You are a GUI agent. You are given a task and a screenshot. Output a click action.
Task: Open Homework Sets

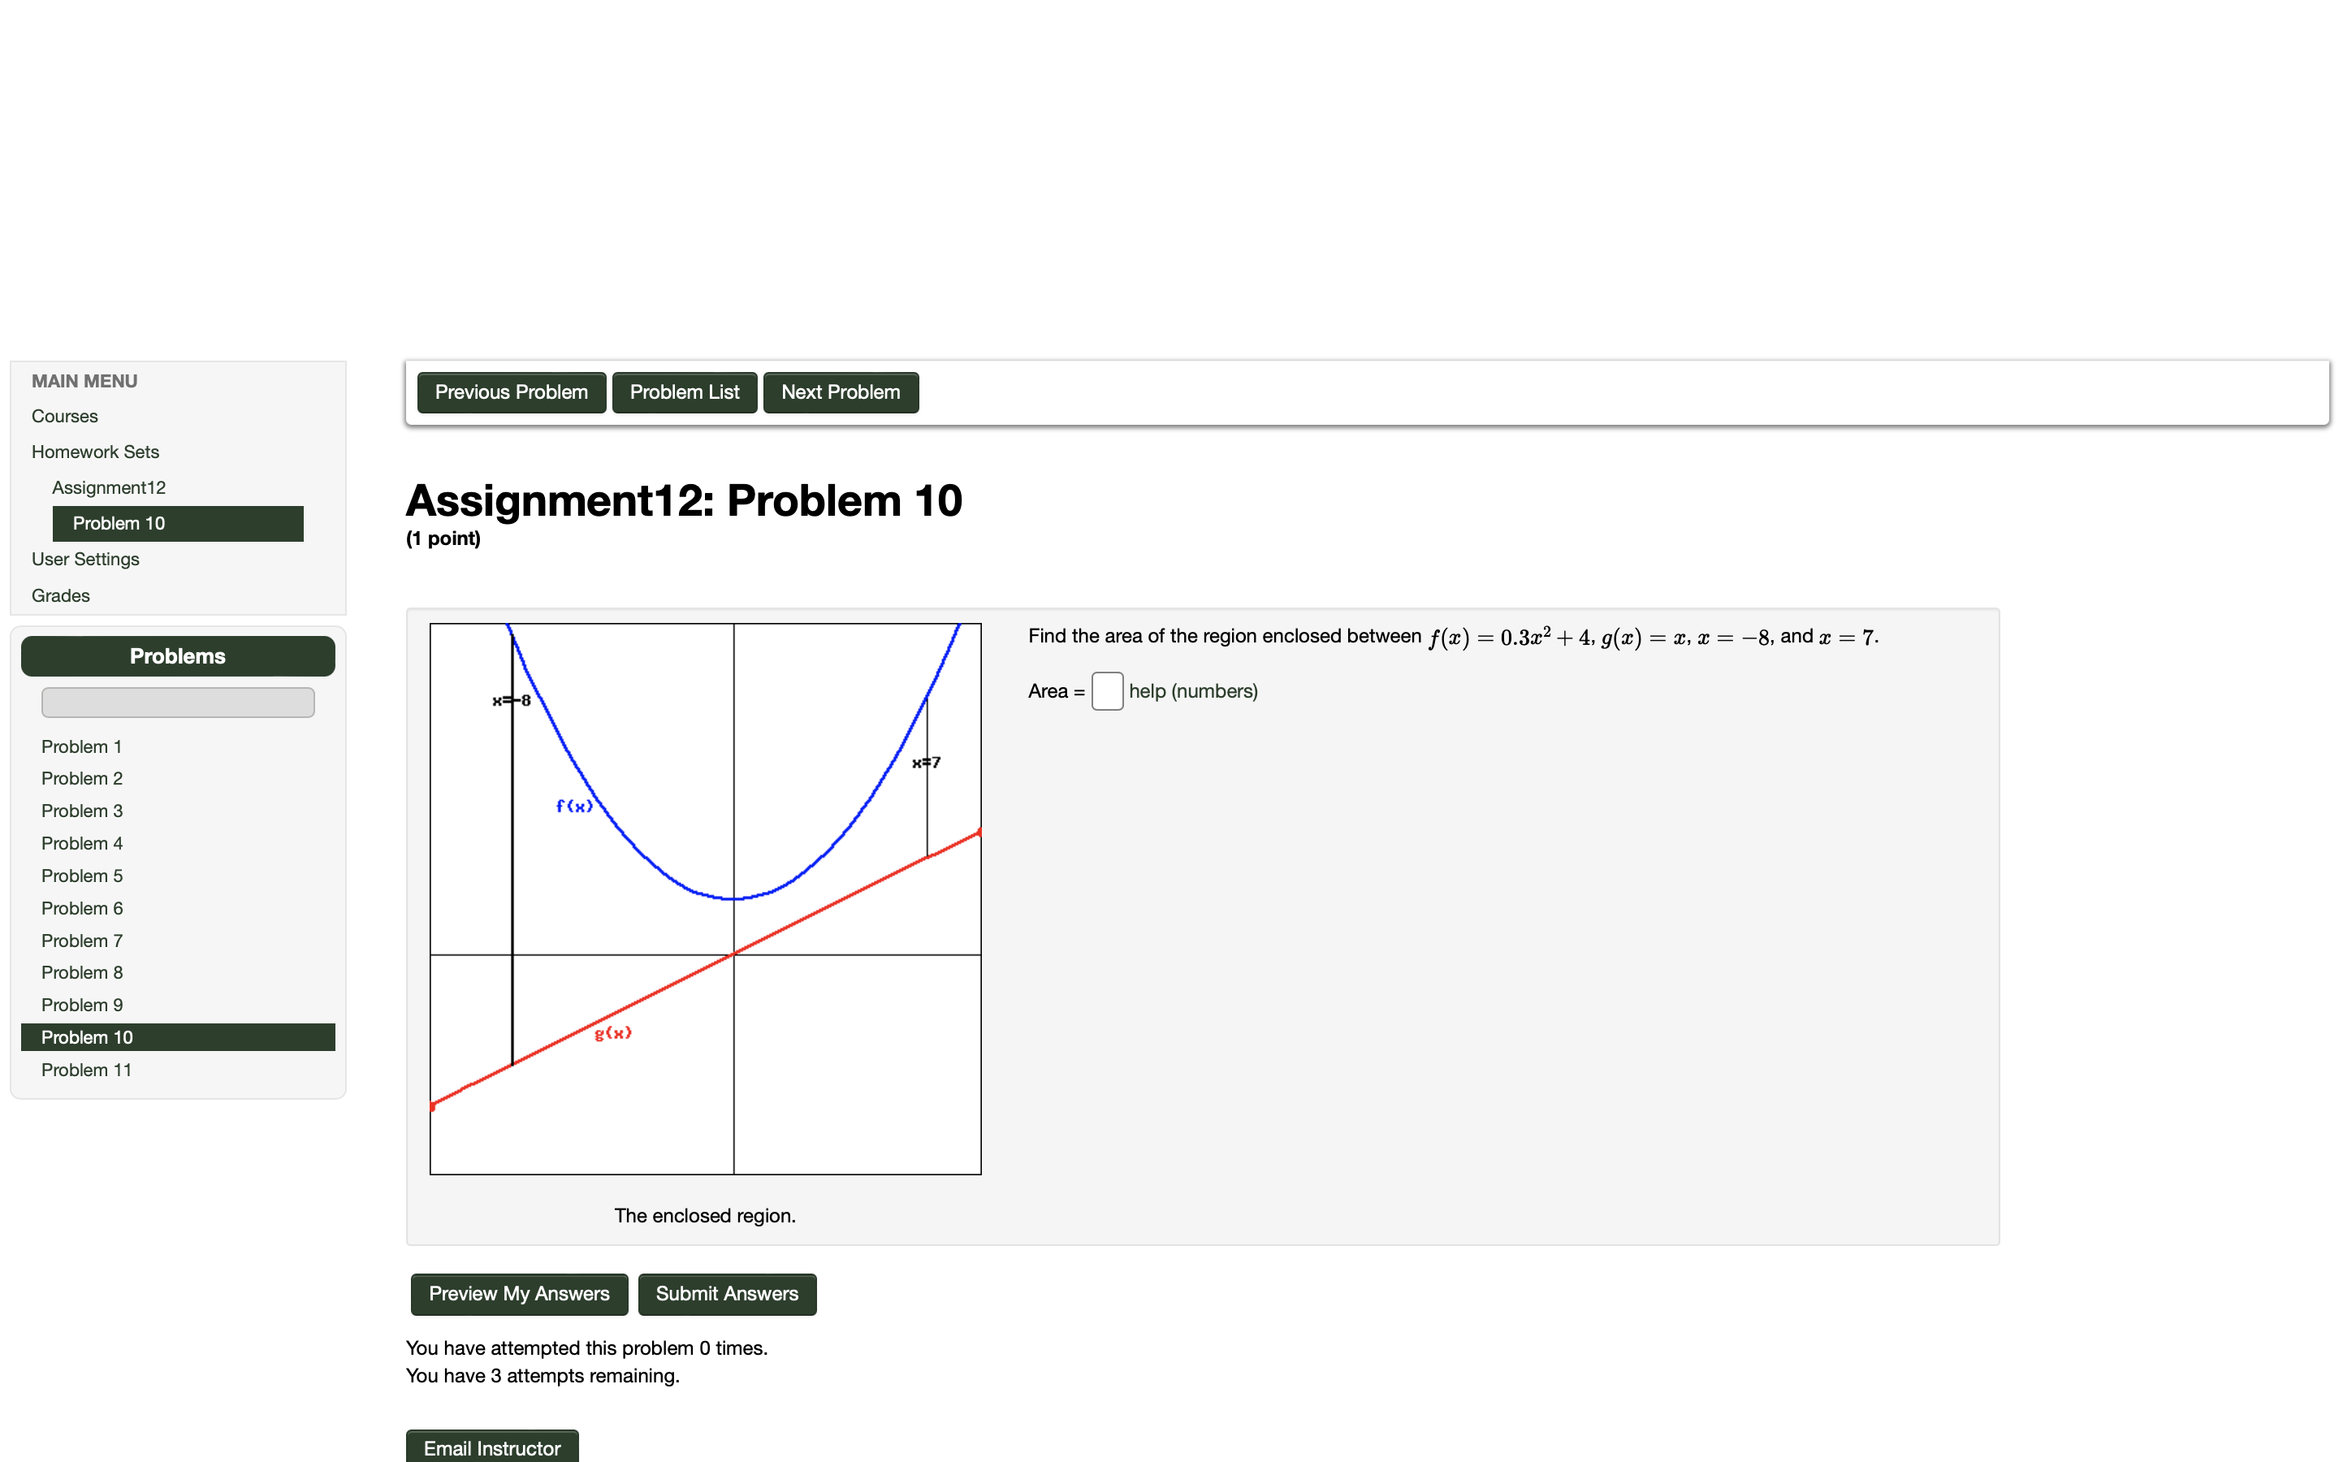click(x=95, y=452)
